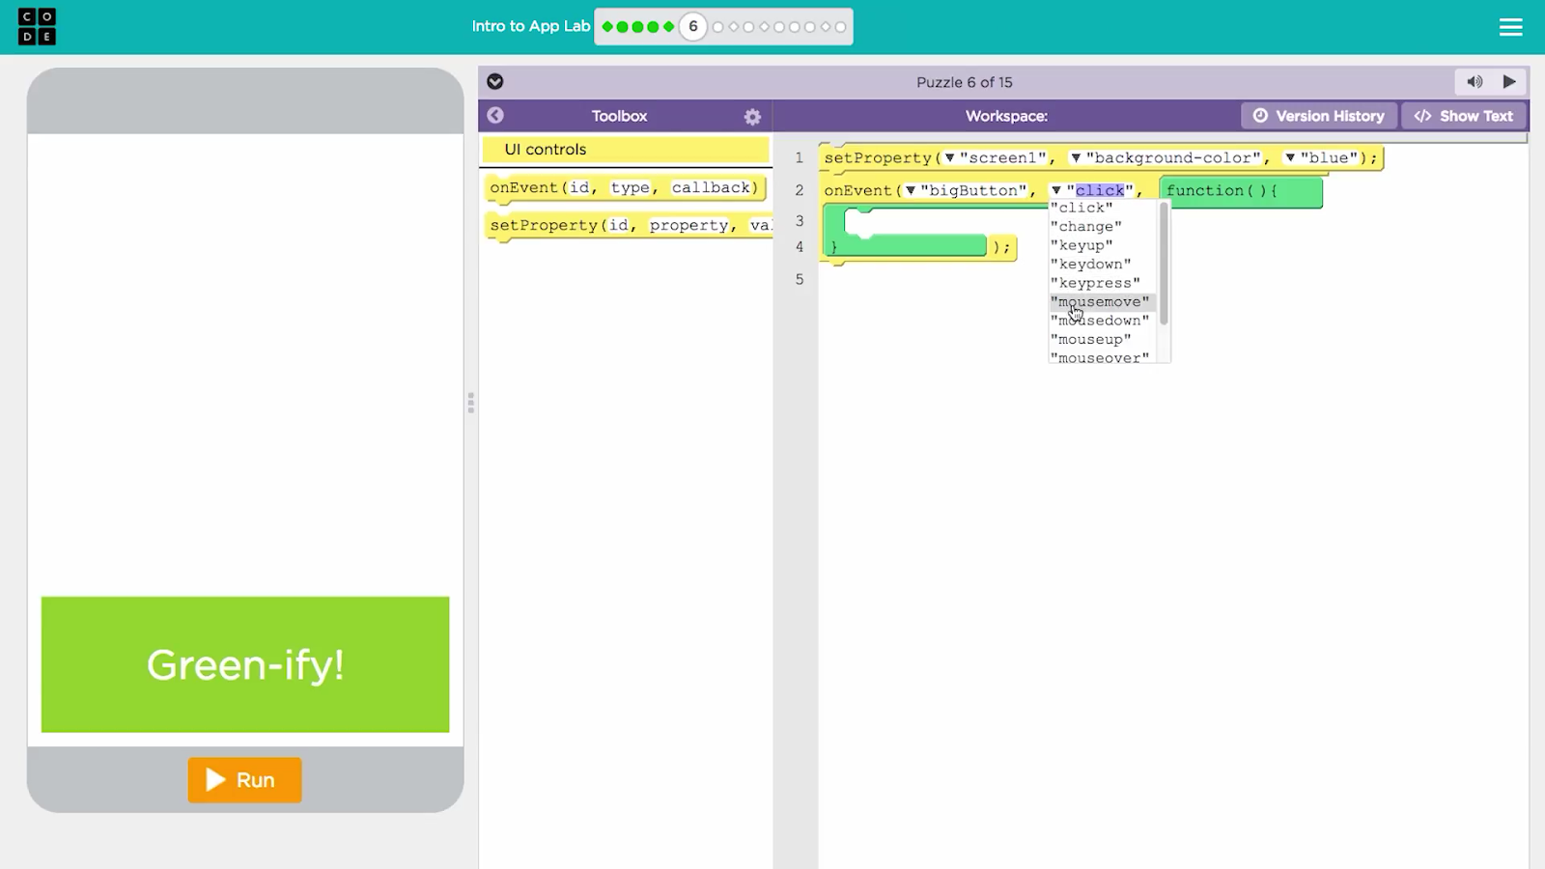Choose "keydown" in the dropdown list
Screen dimensions: 1545x869
[1090, 265]
